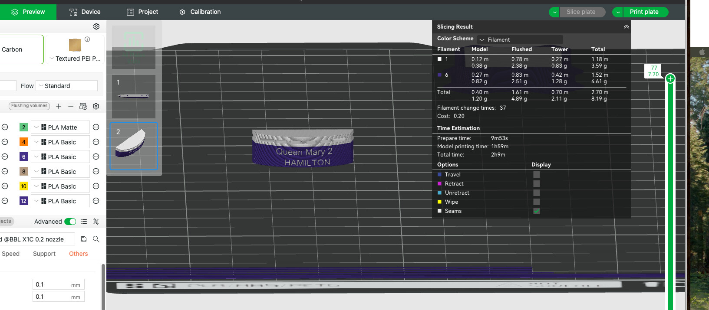Click the orange filament 4 color swatch

(x=24, y=142)
